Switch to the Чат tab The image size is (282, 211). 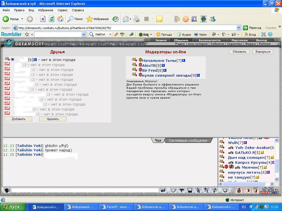(x=158, y=140)
